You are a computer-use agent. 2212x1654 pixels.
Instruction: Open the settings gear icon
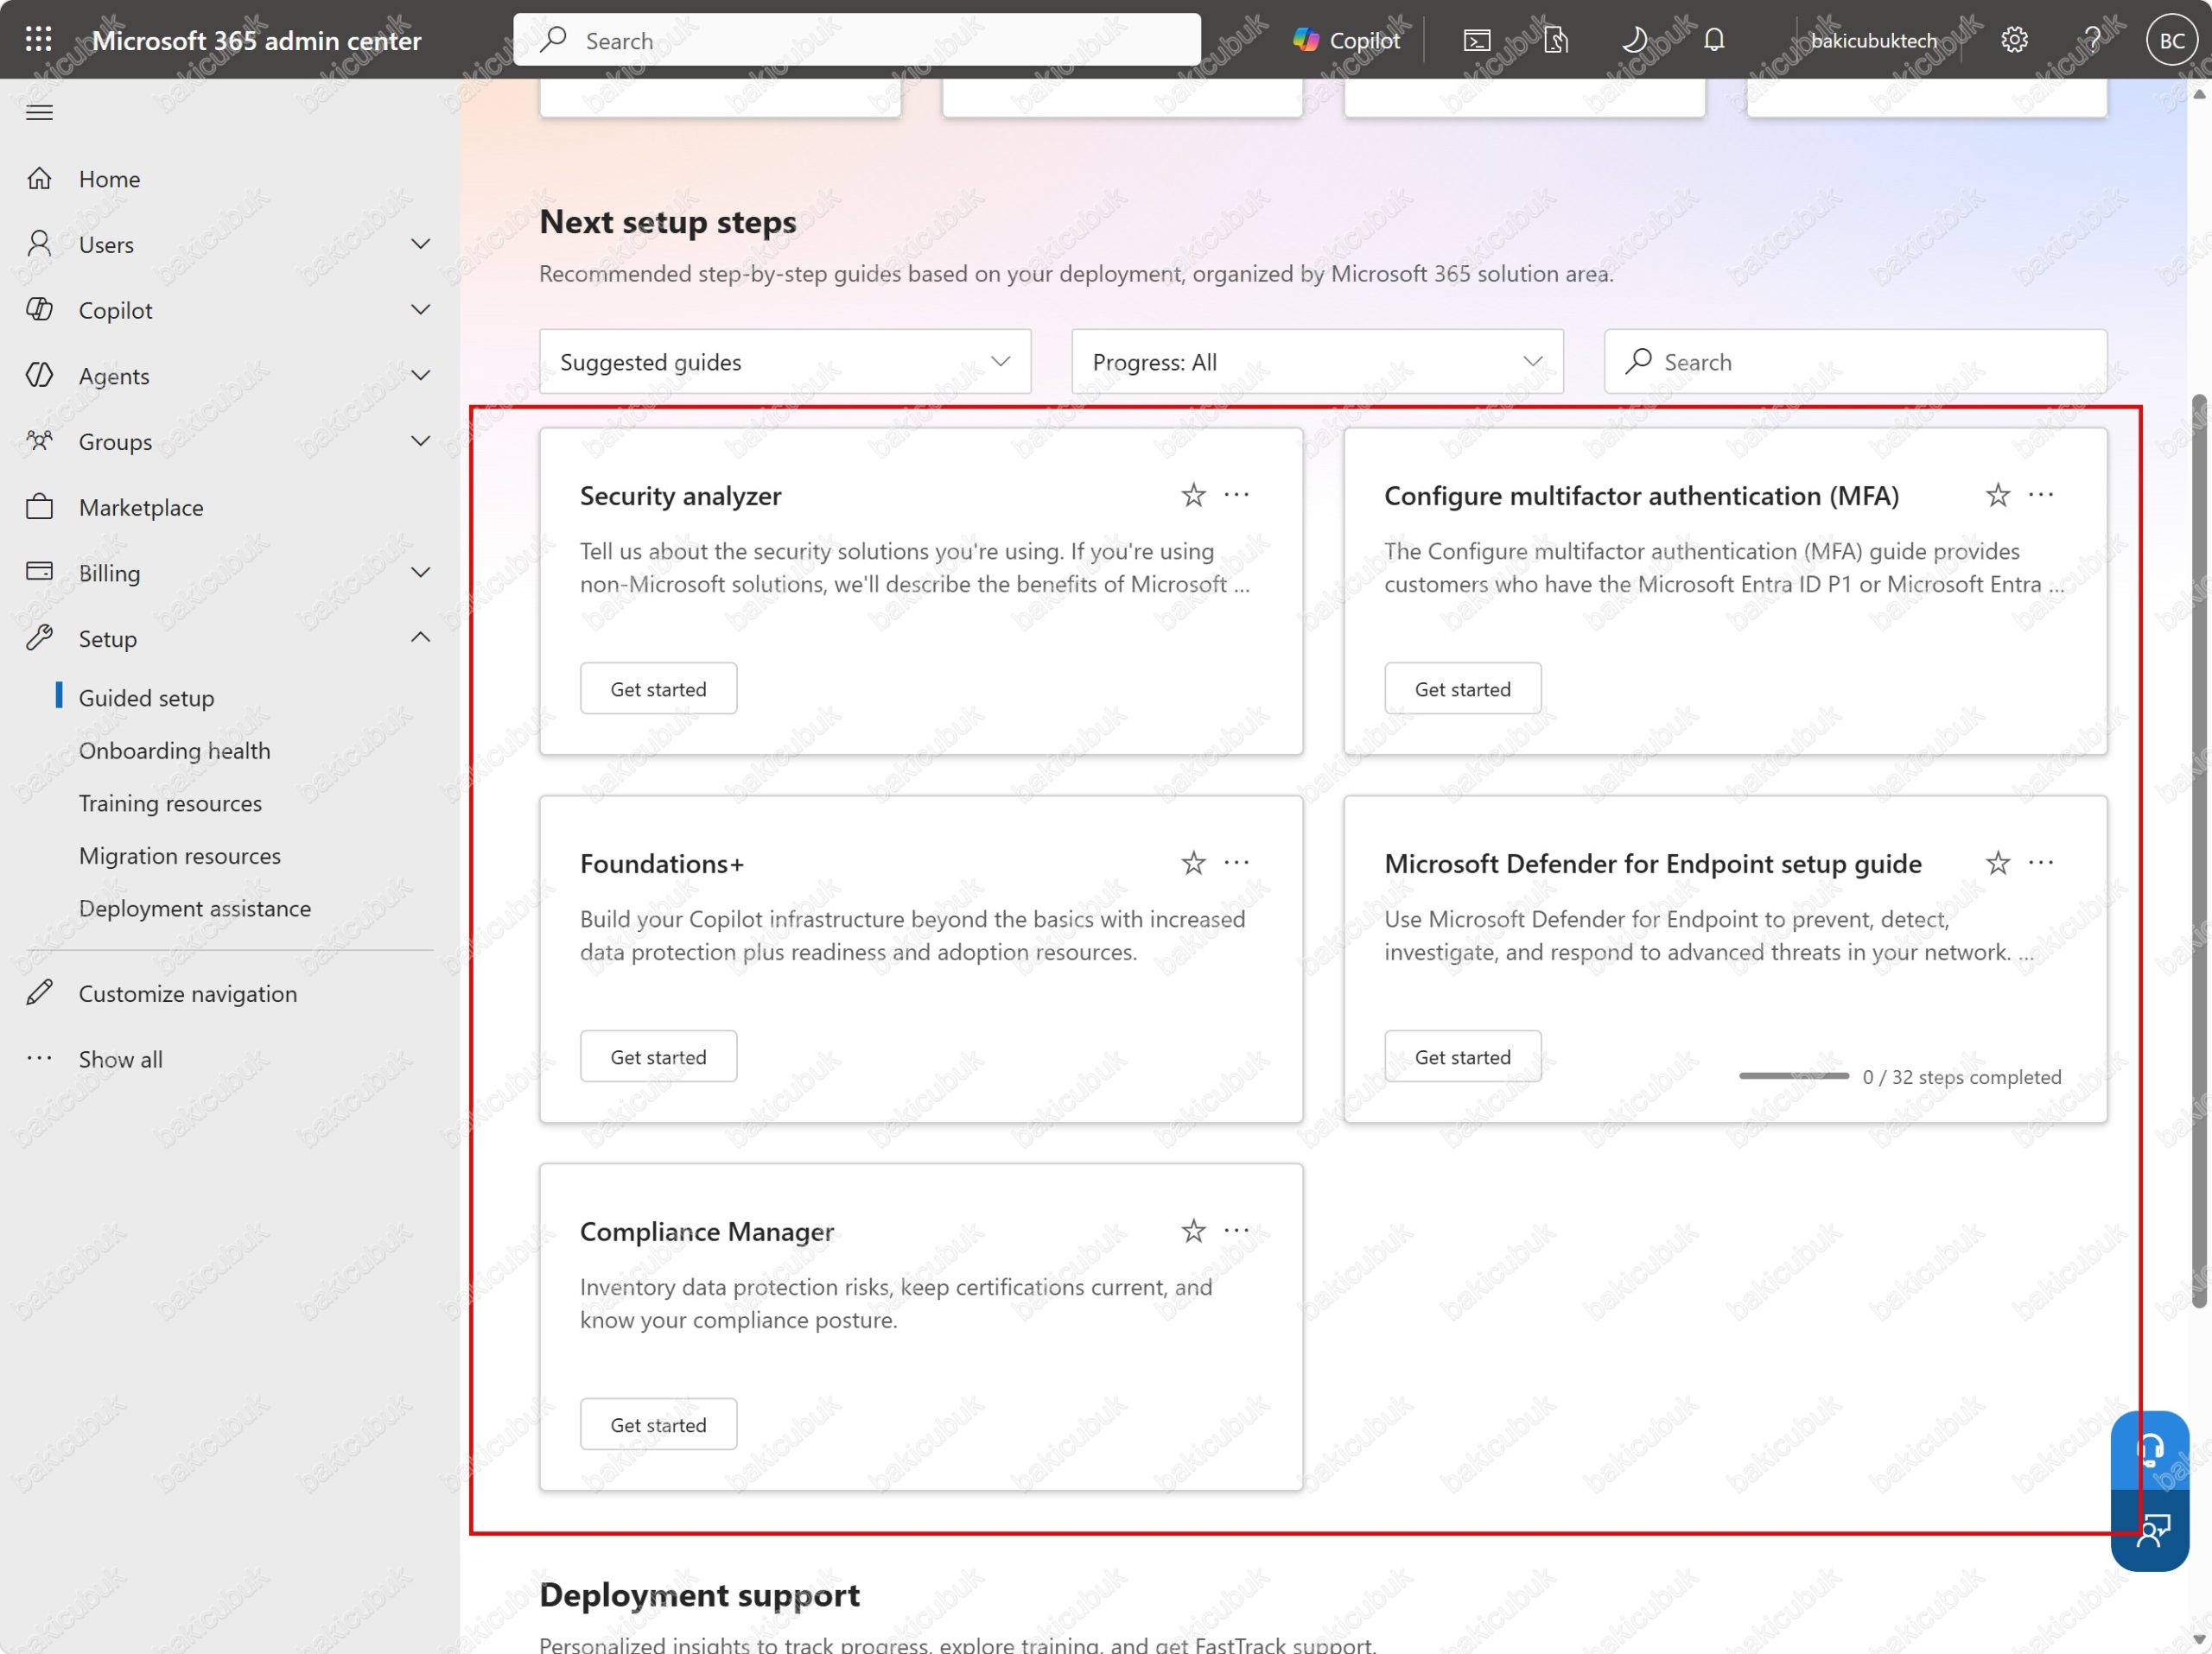coord(2014,40)
